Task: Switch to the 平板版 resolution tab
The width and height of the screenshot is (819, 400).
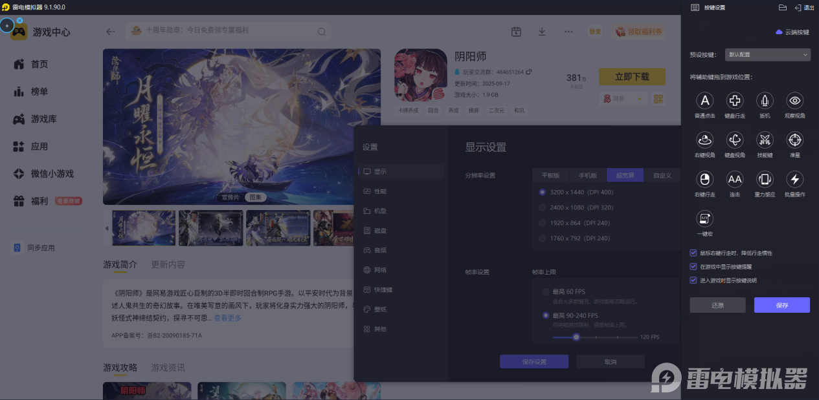Action: 550,175
